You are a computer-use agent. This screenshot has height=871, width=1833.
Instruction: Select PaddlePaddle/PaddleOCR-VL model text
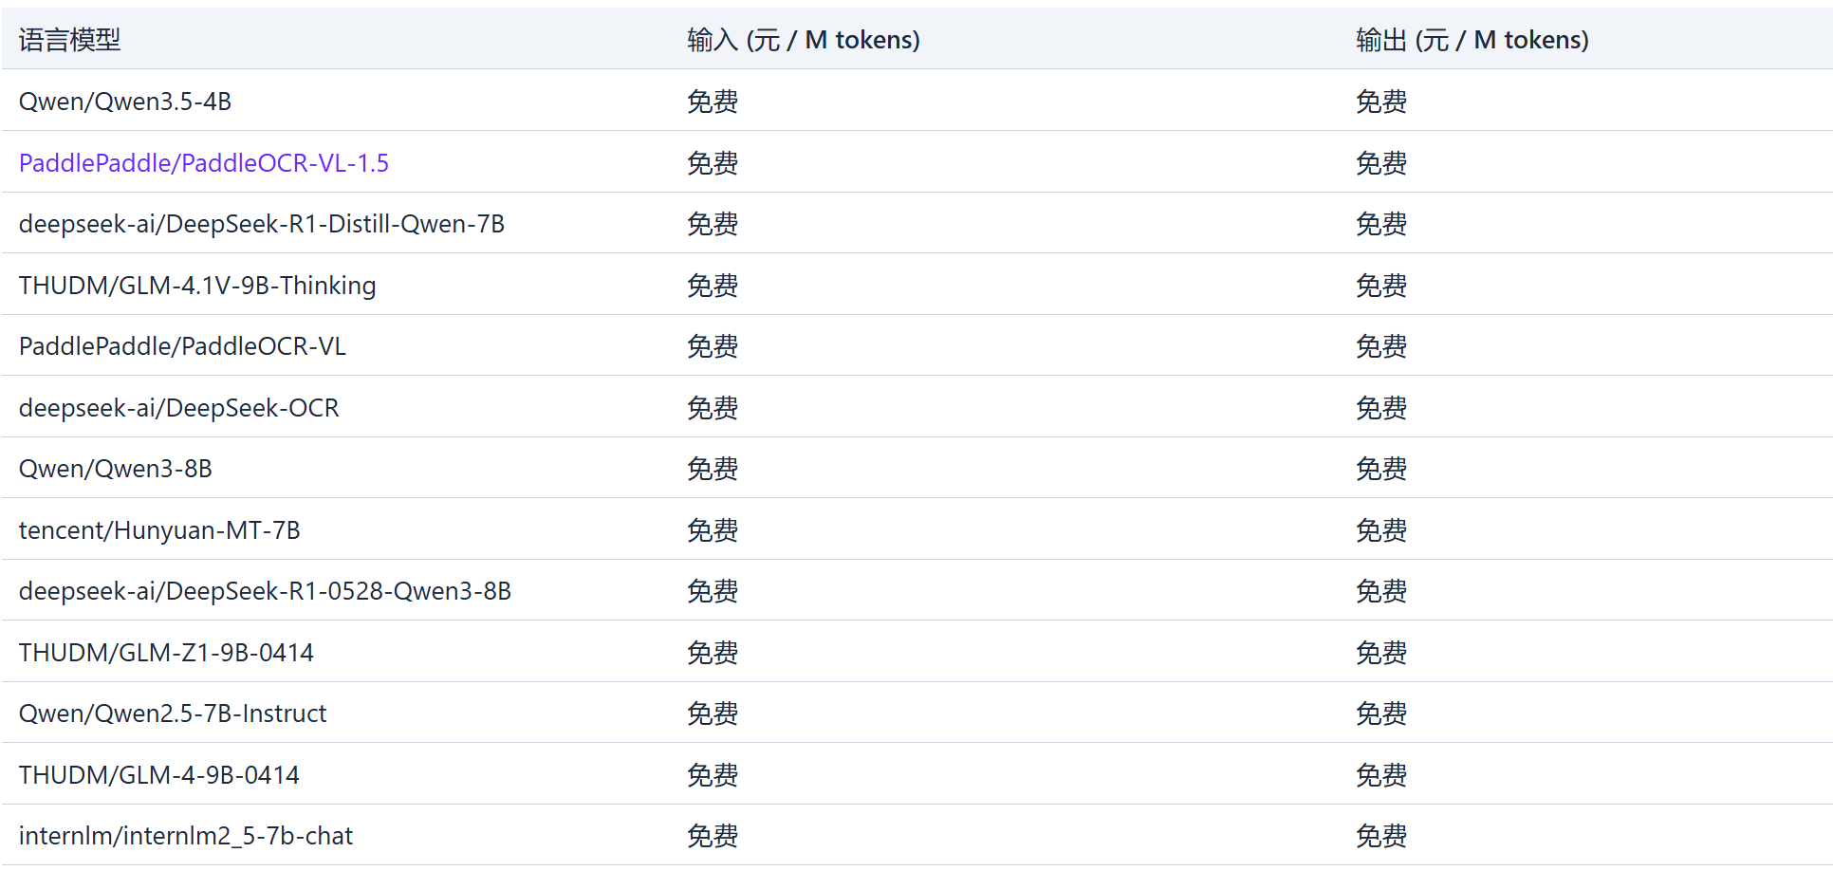(182, 346)
